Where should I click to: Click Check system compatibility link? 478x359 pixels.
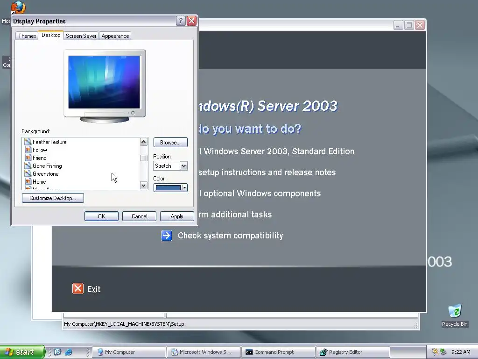(x=231, y=236)
